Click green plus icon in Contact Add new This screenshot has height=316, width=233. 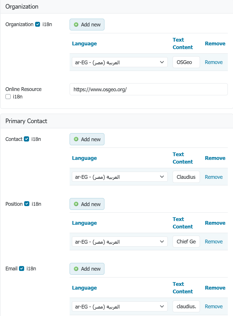pyautogui.click(x=76, y=139)
